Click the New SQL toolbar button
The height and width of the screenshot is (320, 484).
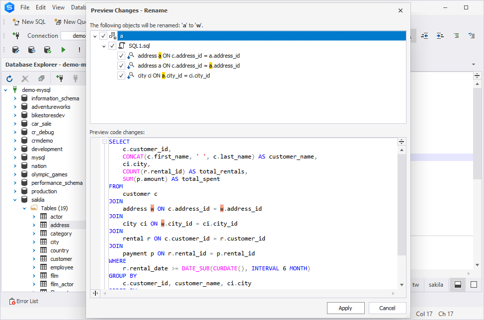(29, 21)
